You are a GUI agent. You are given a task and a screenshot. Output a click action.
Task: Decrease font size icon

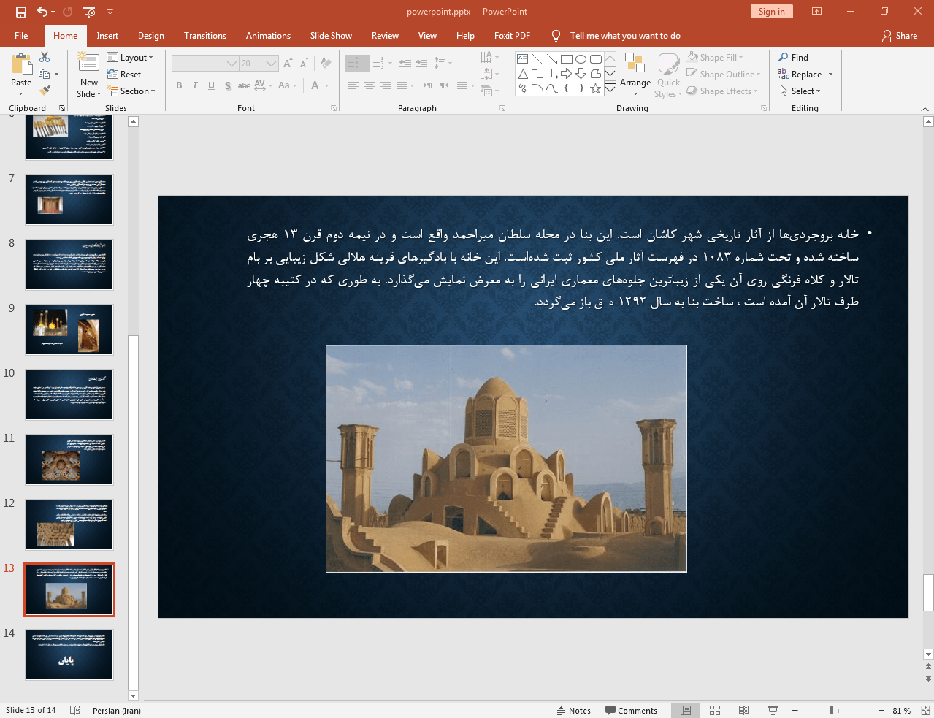304,64
